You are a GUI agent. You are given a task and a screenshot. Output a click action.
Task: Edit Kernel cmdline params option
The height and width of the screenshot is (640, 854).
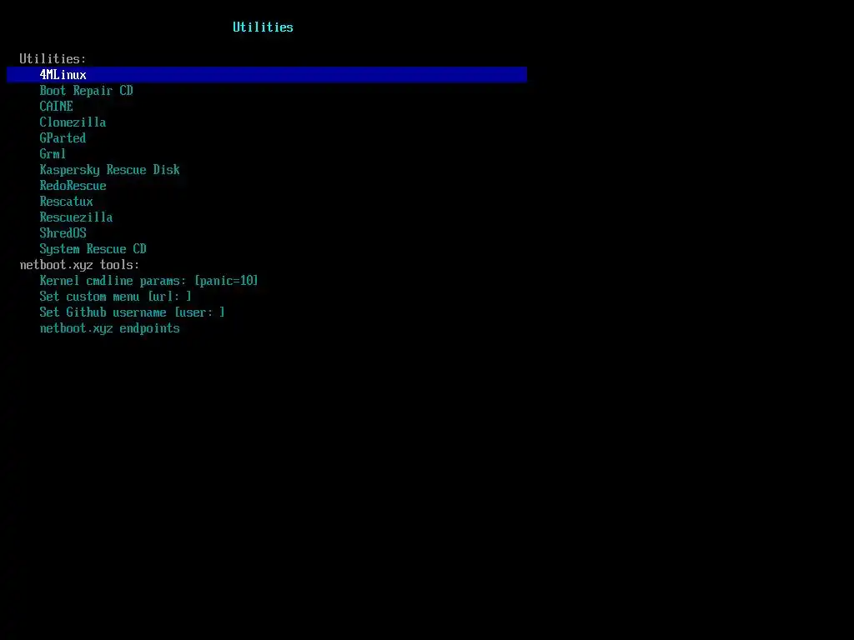point(148,280)
